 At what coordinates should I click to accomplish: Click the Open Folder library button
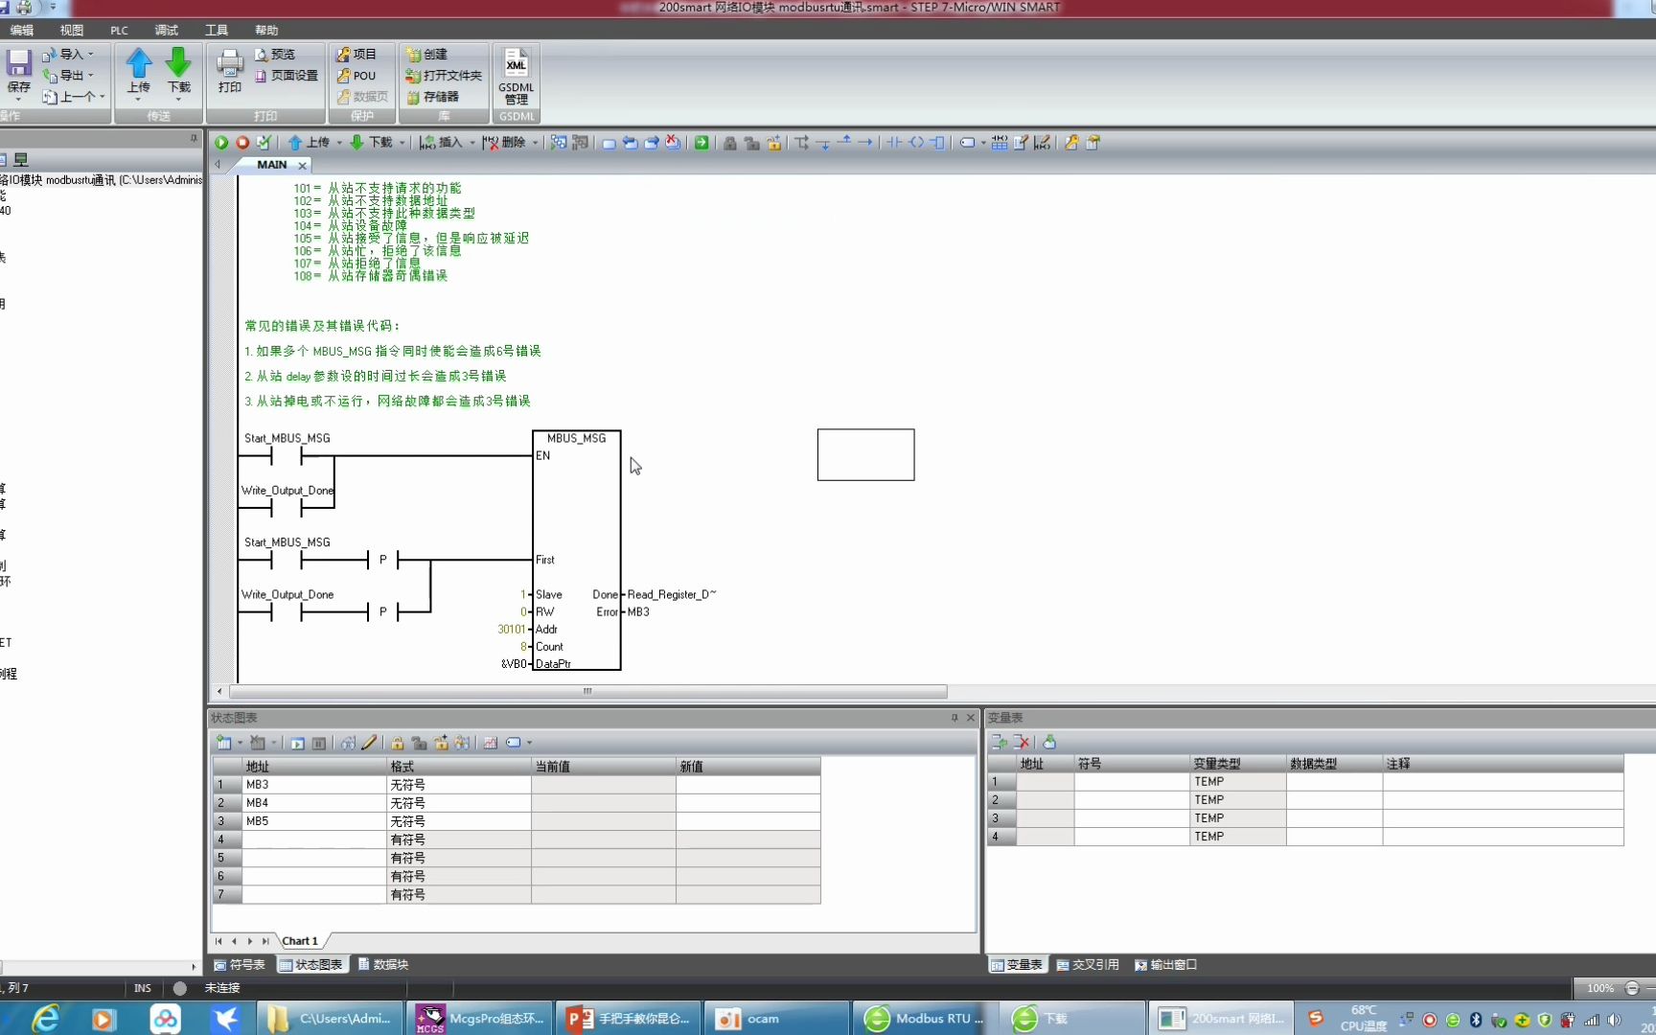point(444,76)
